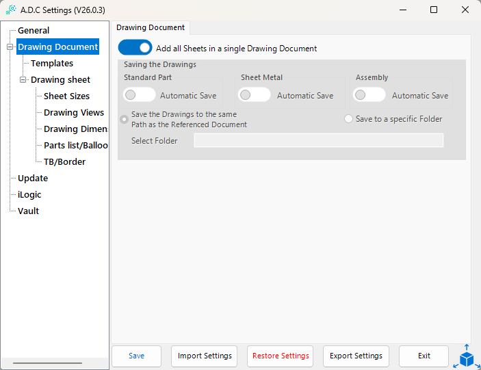The width and height of the screenshot is (481, 370).
Task: Click the red Restore Settings button
Action: [x=281, y=356]
